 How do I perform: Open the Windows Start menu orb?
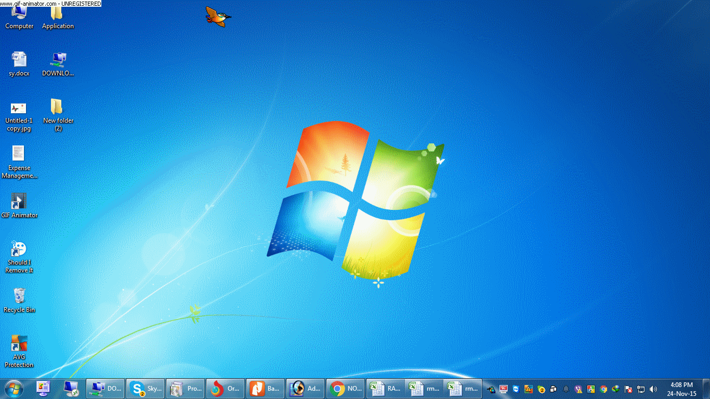point(14,389)
